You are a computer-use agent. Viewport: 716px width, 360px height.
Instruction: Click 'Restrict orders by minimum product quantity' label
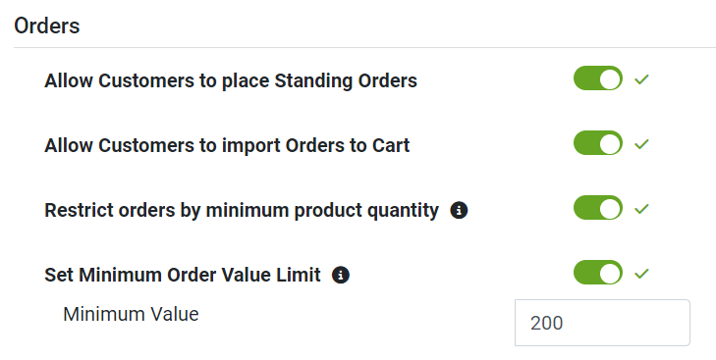(x=242, y=210)
